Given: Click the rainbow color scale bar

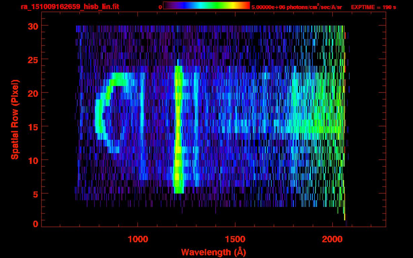Looking at the screenshot, I should (206, 5).
